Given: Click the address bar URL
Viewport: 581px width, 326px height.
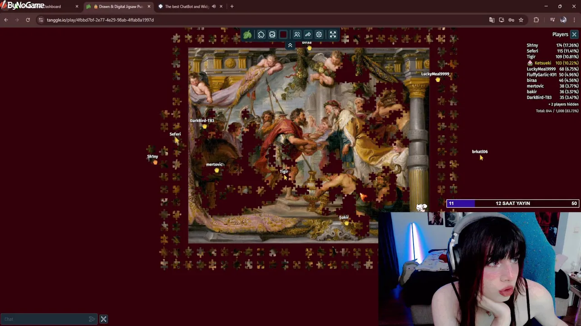Looking at the screenshot, I should point(100,20).
